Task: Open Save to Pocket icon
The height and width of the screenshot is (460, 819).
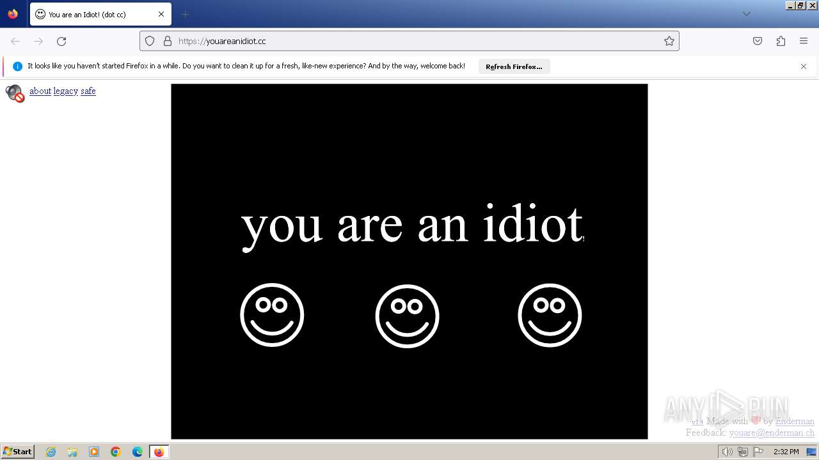Action: (758, 41)
